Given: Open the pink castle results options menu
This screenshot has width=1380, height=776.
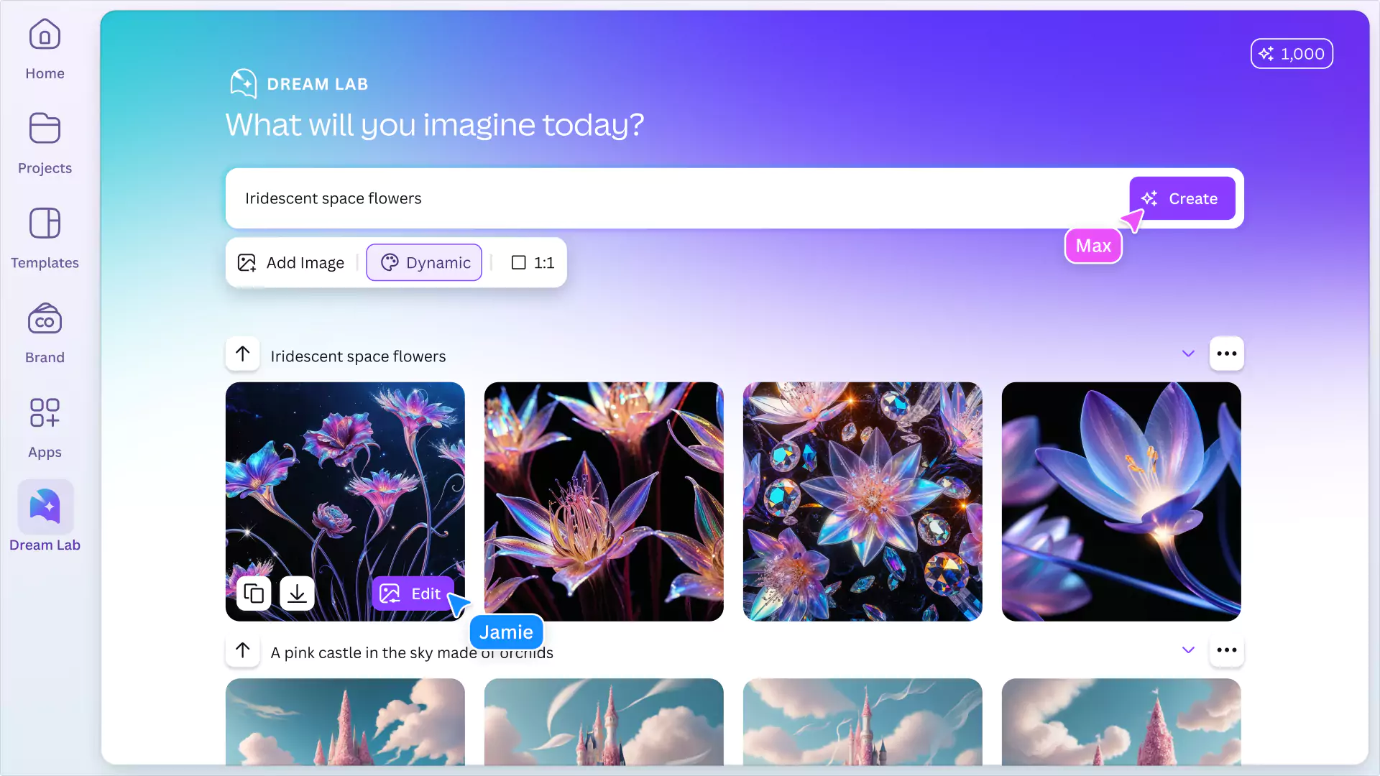Looking at the screenshot, I should pos(1226,650).
